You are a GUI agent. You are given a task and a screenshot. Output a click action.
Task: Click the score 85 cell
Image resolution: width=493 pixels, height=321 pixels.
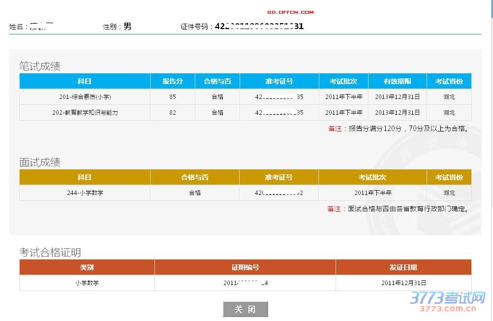tap(172, 97)
